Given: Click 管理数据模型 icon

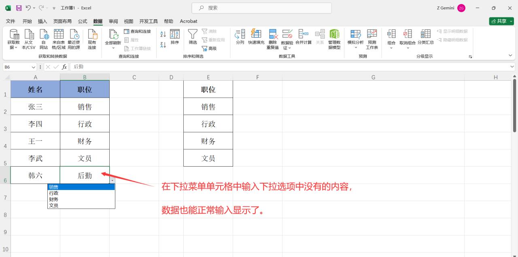Looking at the screenshot, I should pyautogui.click(x=334, y=39).
